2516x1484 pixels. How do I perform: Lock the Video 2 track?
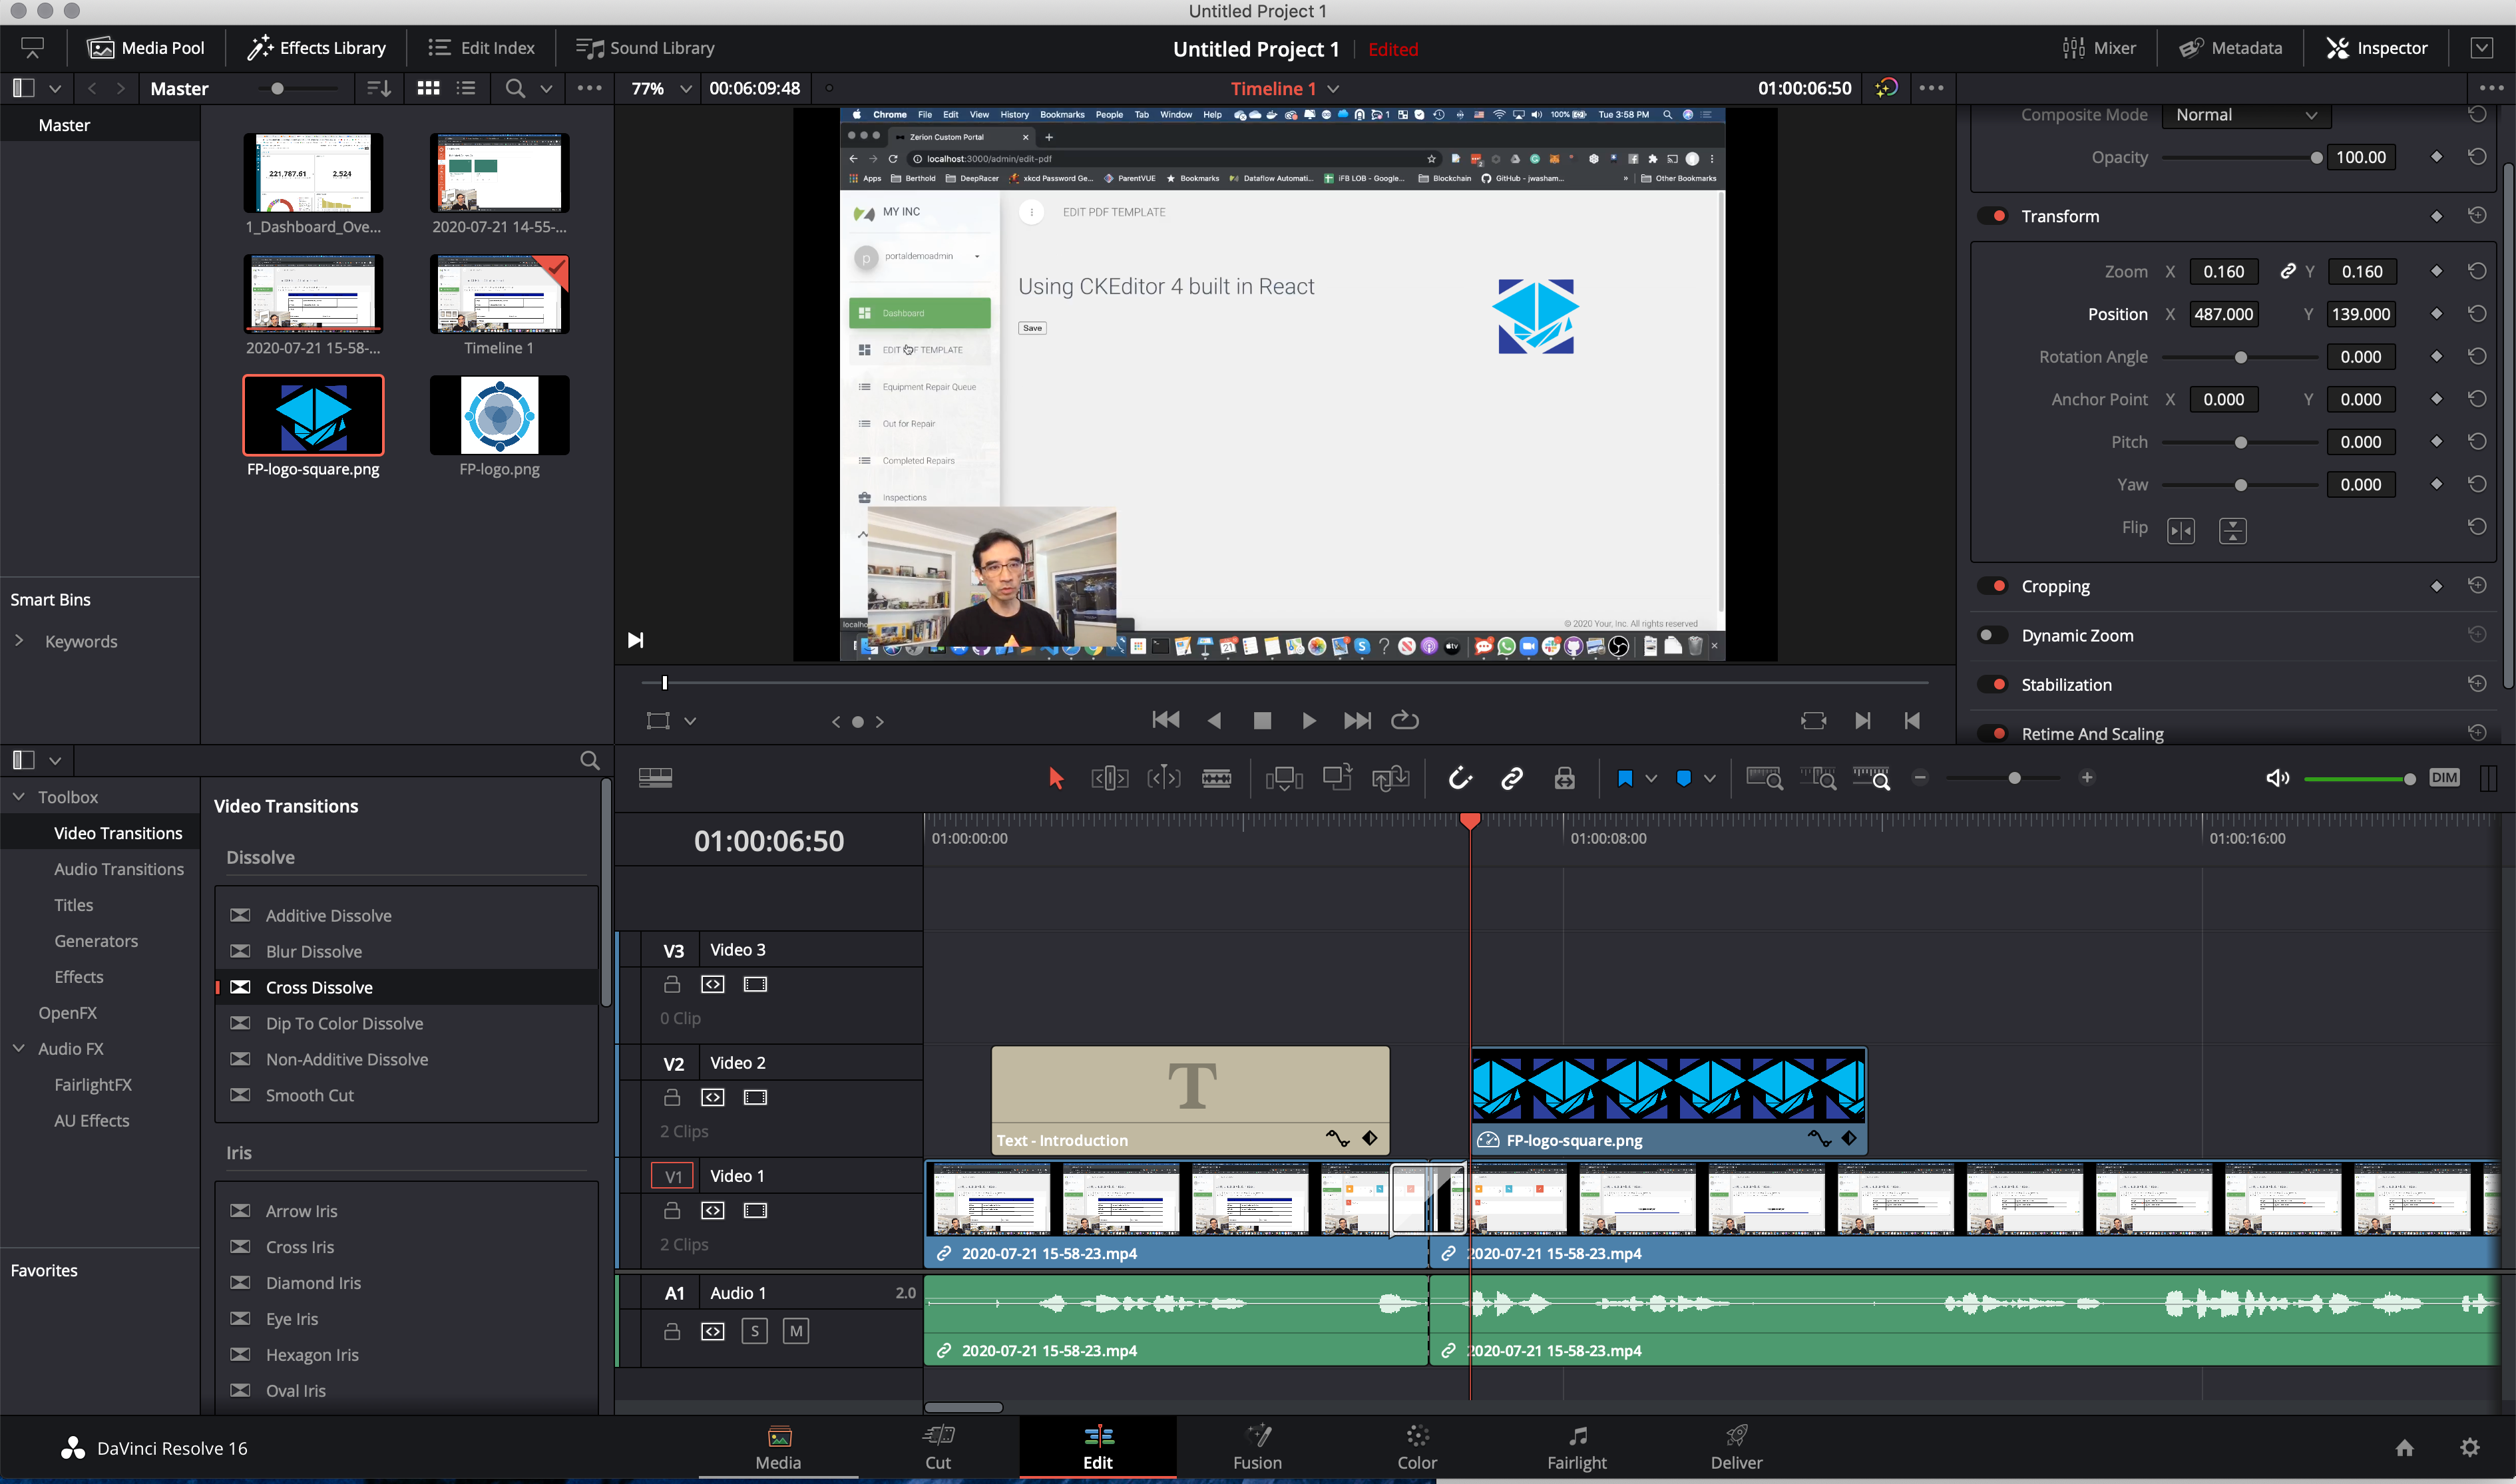pos(672,1098)
